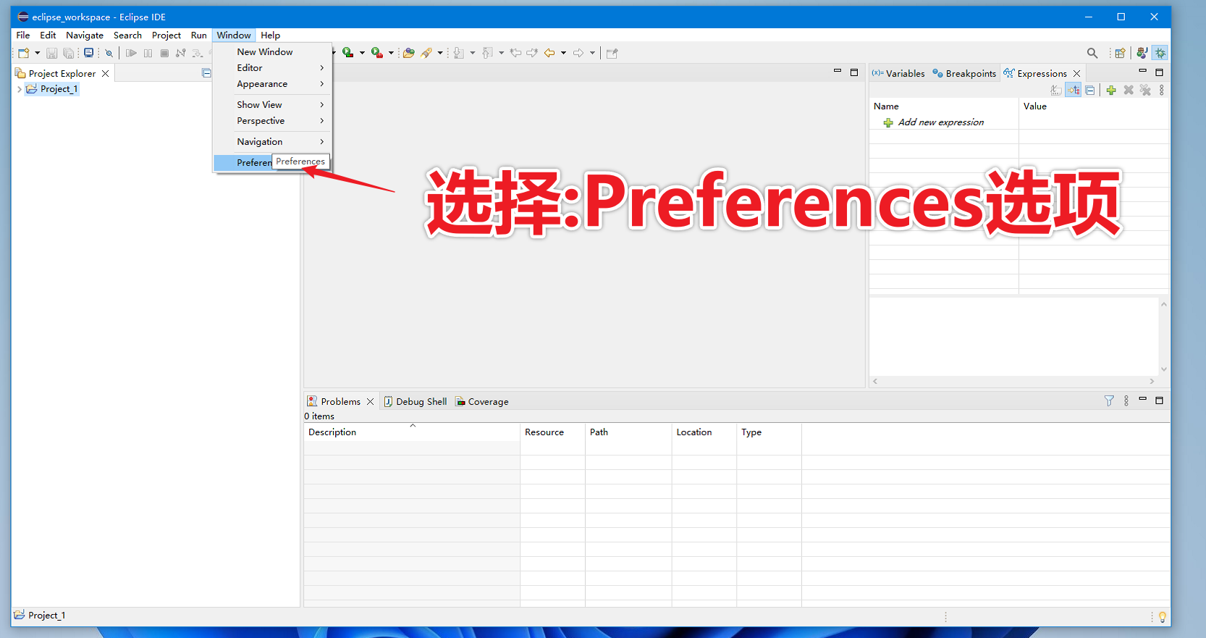Switch to the Breakpoints tab
The width and height of the screenshot is (1206, 638).
[964, 73]
